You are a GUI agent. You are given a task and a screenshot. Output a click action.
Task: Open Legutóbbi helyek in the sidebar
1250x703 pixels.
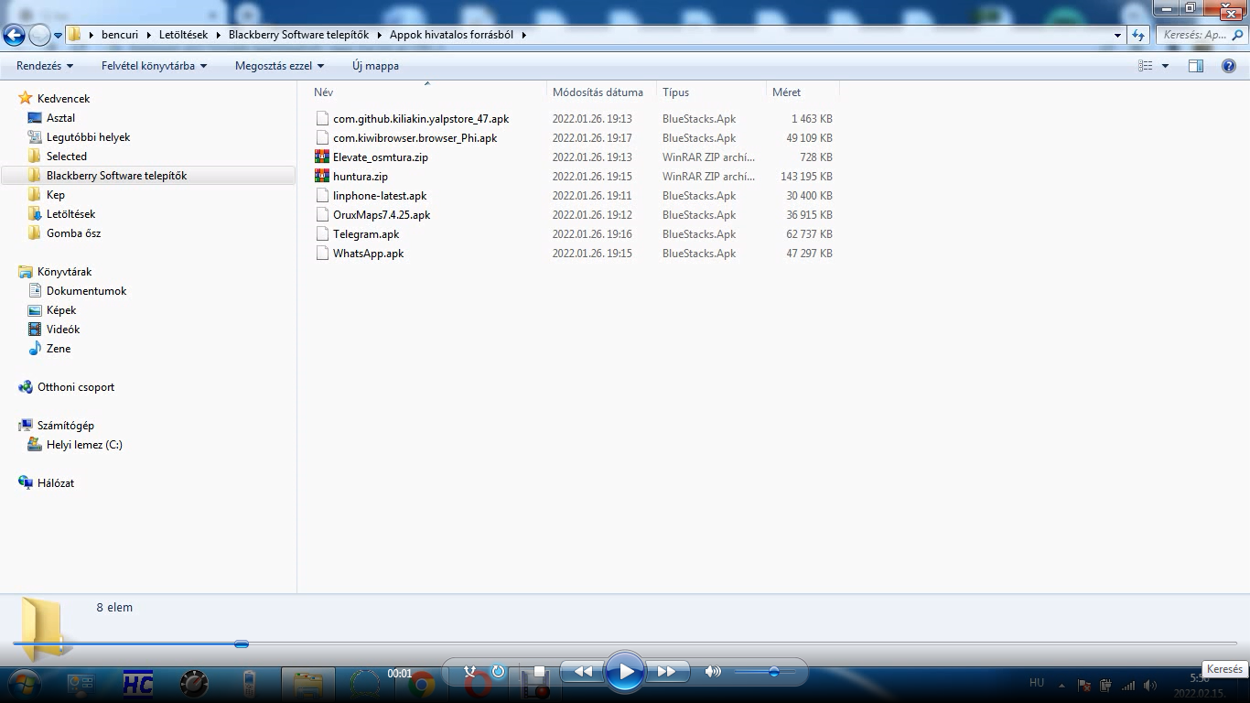[88, 137]
